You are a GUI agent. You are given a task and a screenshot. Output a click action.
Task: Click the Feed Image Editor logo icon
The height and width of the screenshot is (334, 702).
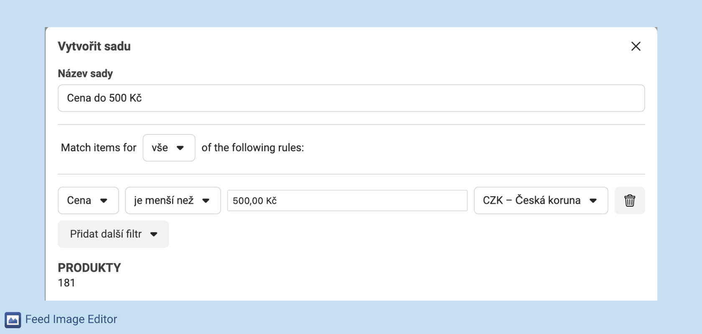[x=13, y=320]
